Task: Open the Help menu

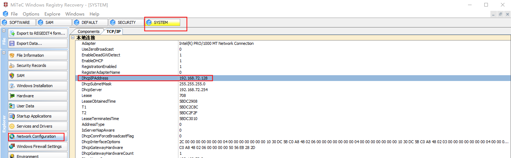Action: [x=94, y=14]
